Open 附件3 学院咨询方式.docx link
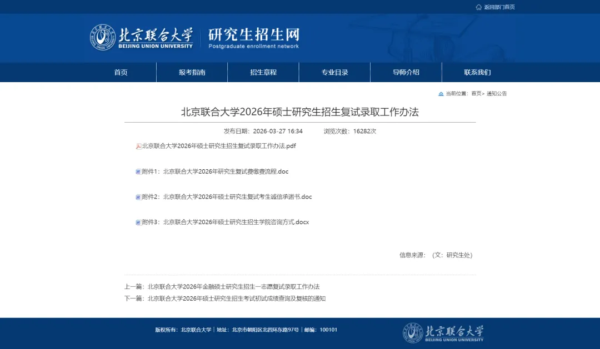 coord(226,222)
